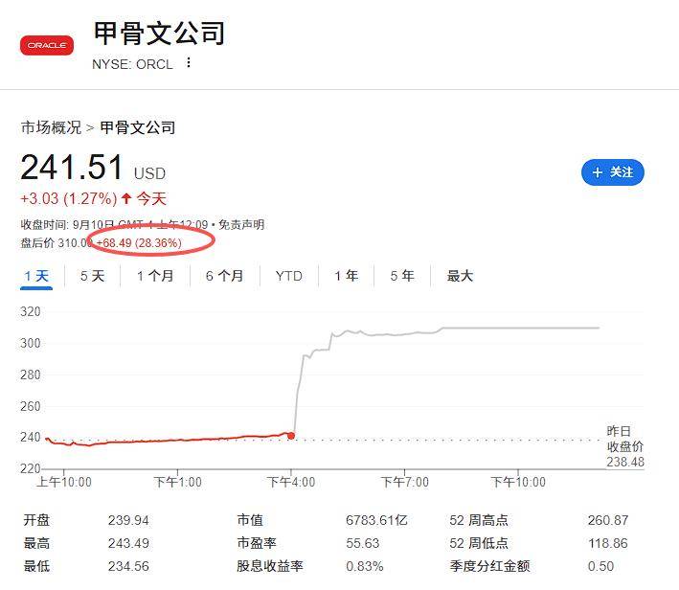Open the 免责声明 disclaimer link
This screenshot has height=590, width=679.
[x=241, y=224]
